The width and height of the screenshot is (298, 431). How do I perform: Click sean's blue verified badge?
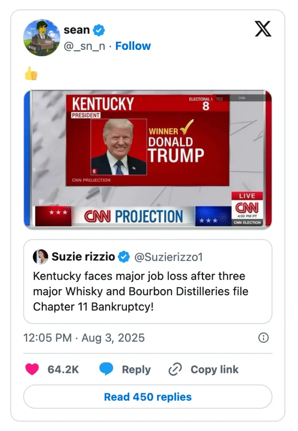100,29
